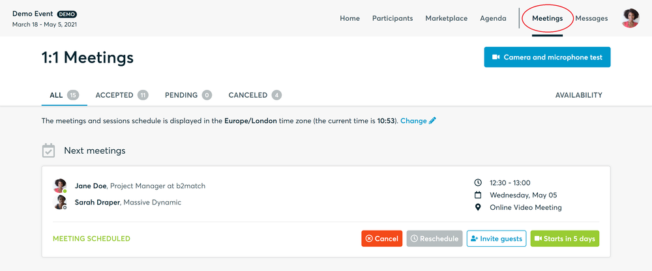
Task: Open the Marketplace page
Action: click(x=446, y=18)
